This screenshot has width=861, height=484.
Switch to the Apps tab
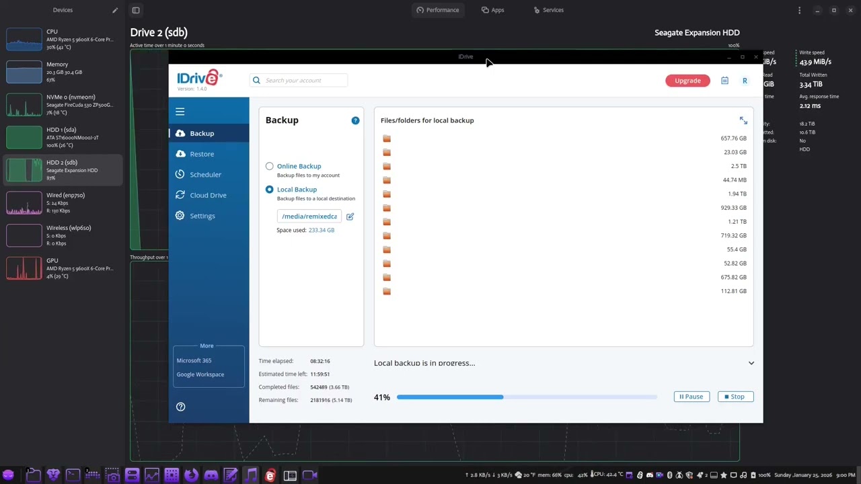493,10
